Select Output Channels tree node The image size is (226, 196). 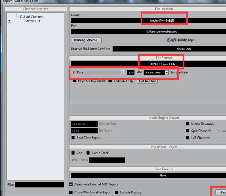32,16
